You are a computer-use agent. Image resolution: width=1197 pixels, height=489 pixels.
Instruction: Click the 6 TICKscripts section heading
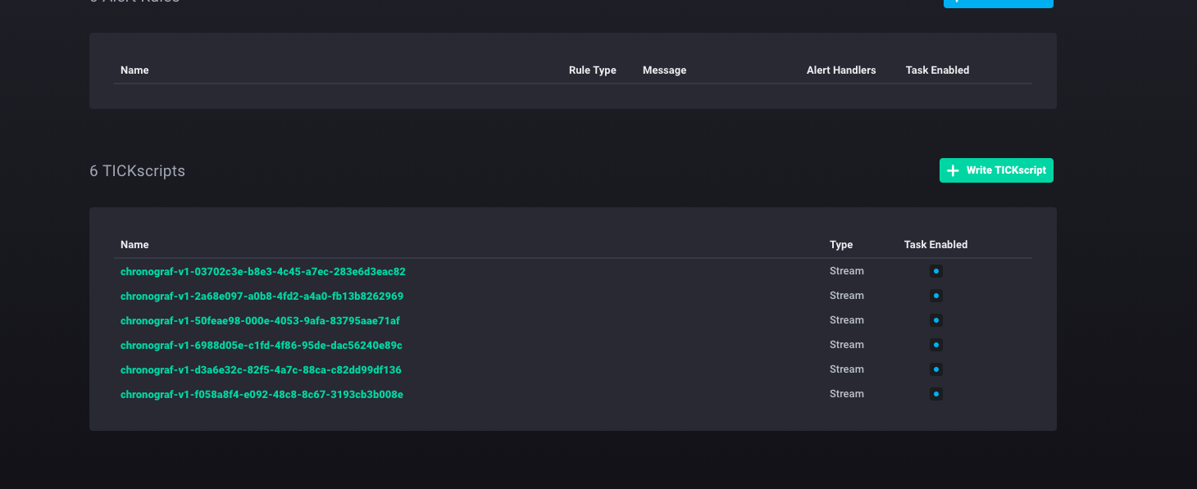137,171
